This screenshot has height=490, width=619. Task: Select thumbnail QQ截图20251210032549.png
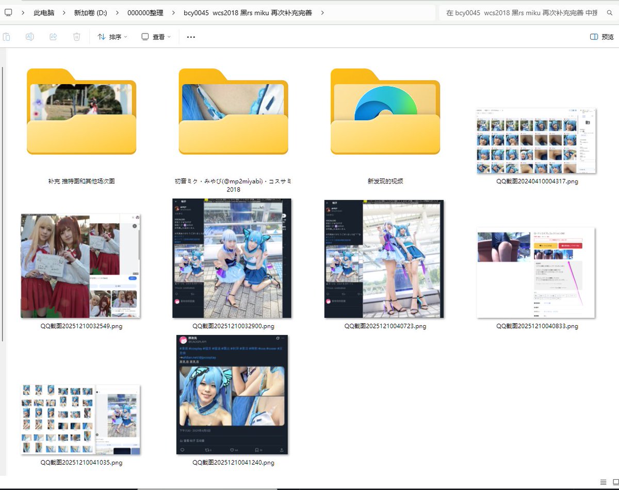click(80, 265)
